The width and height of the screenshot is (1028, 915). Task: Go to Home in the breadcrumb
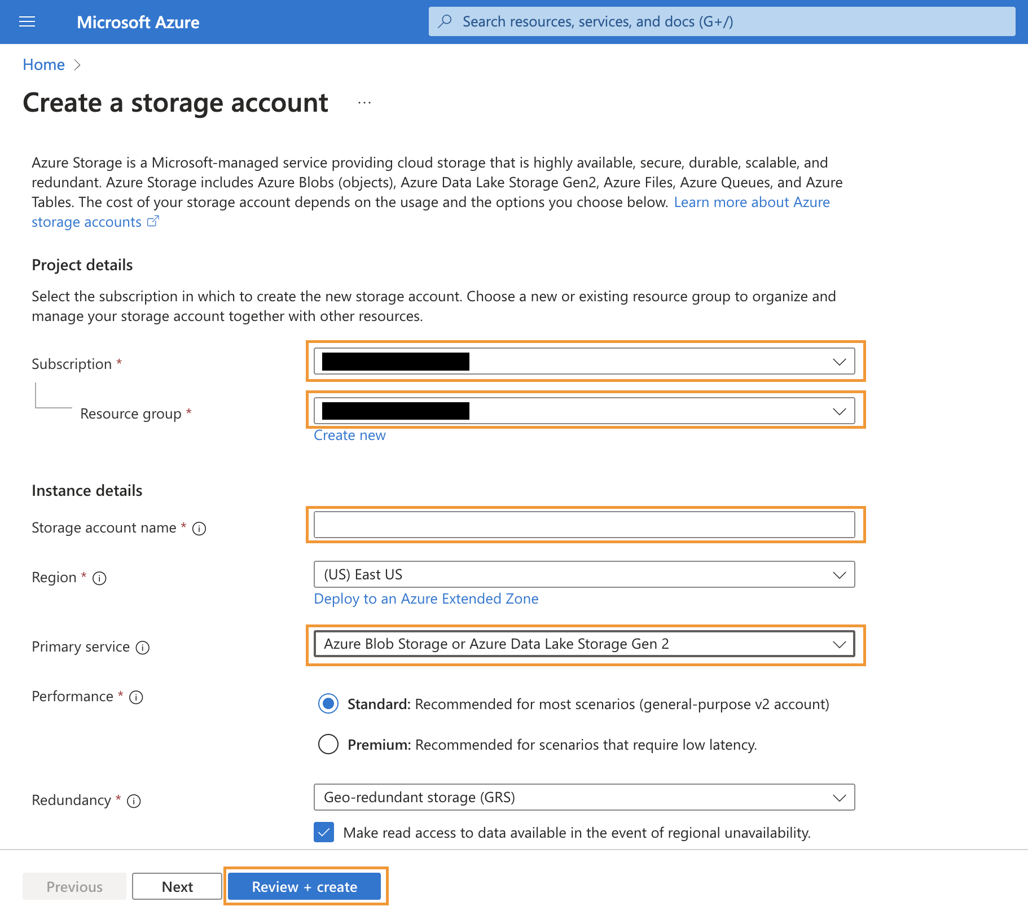(x=43, y=65)
